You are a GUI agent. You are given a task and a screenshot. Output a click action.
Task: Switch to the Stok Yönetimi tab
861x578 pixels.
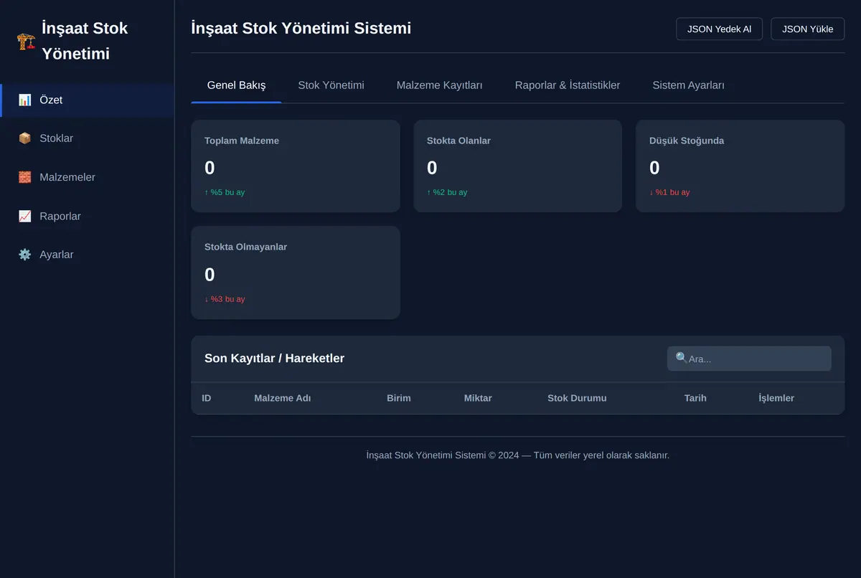[331, 85]
